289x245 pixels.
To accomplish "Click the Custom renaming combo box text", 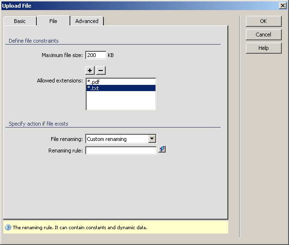I will [x=116, y=139].
